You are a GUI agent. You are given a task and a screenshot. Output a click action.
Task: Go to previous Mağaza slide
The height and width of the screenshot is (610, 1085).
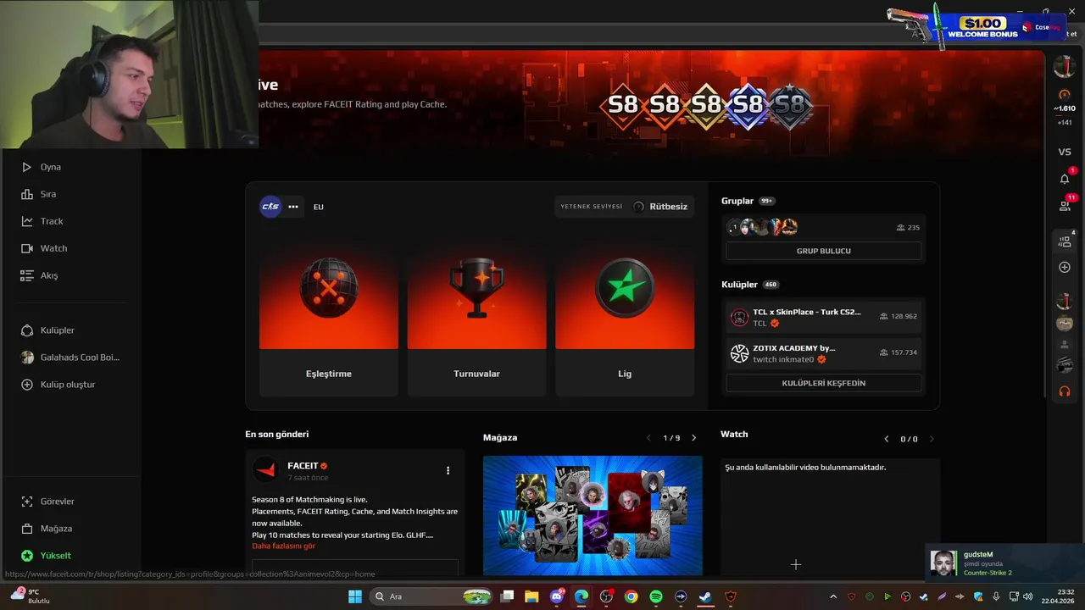point(648,438)
